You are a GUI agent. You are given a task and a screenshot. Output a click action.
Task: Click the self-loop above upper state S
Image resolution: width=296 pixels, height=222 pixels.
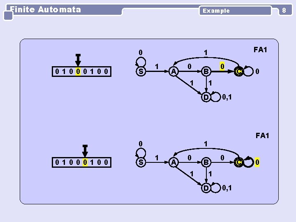(141, 62)
